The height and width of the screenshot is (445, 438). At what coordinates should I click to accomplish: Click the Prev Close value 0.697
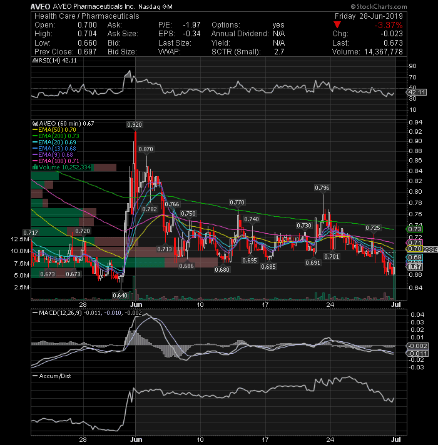click(x=87, y=52)
